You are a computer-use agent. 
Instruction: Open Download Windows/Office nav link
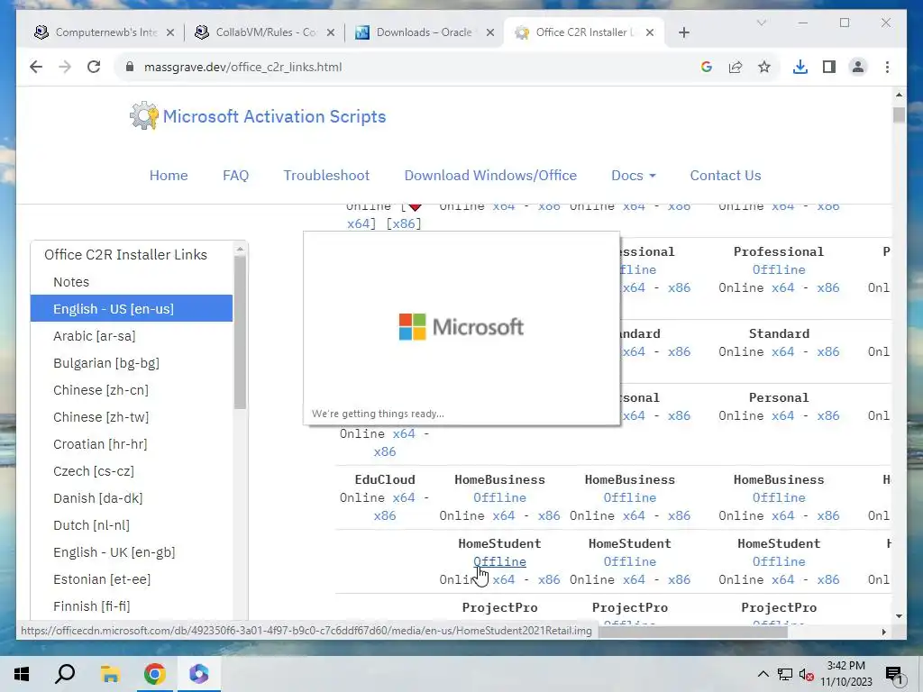[490, 176]
